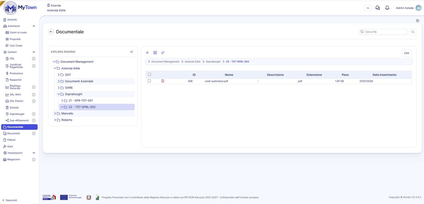Expand the Impostazioni sidebar menu
Image resolution: width=424 pixels, height=204 pixels.
tap(34, 153)
